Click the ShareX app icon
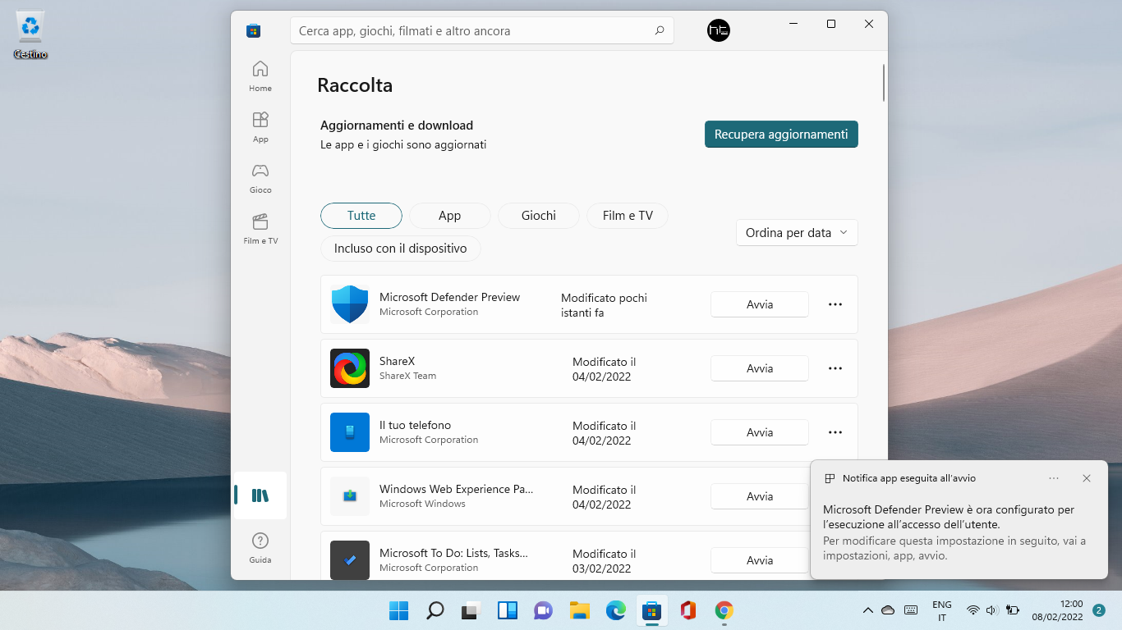This screenshot has width=1122, height=630. coord(350,368)
